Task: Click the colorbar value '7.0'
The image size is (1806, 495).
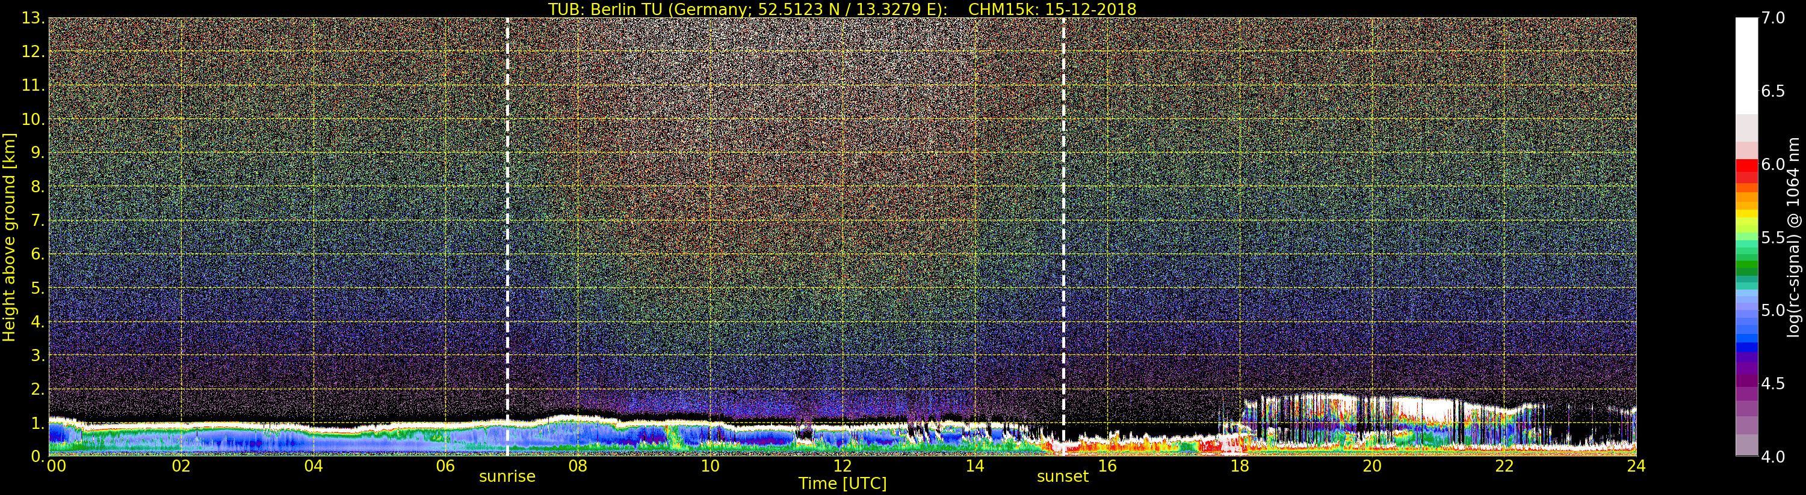Action: tap(1773, 18)
